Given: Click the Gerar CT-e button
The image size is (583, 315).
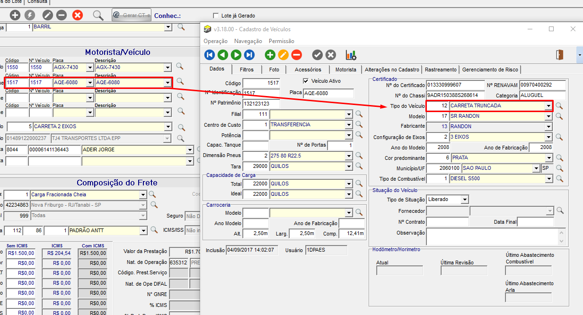Looking at the screenshot, I should (x=132, y=15).
